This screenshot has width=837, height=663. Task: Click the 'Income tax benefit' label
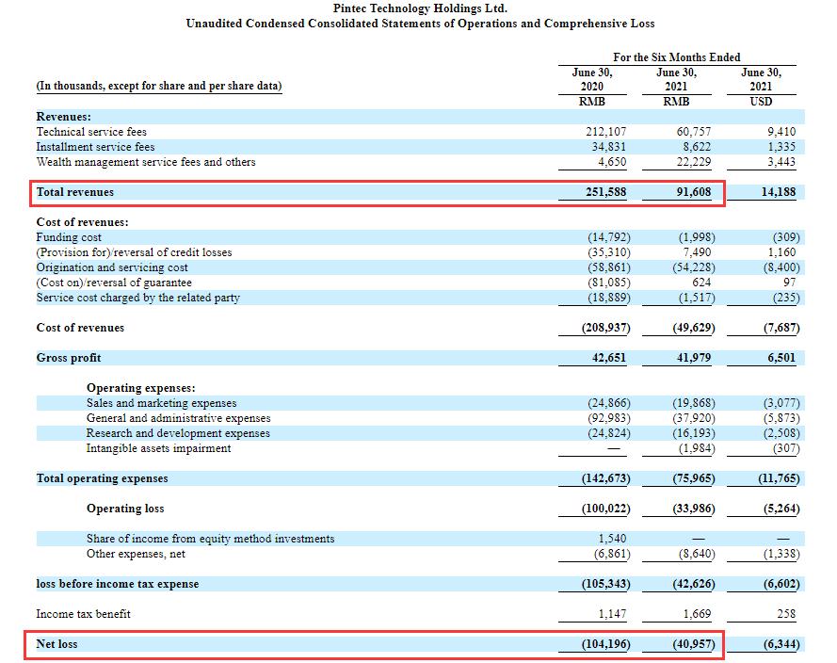tap(83, 614)
